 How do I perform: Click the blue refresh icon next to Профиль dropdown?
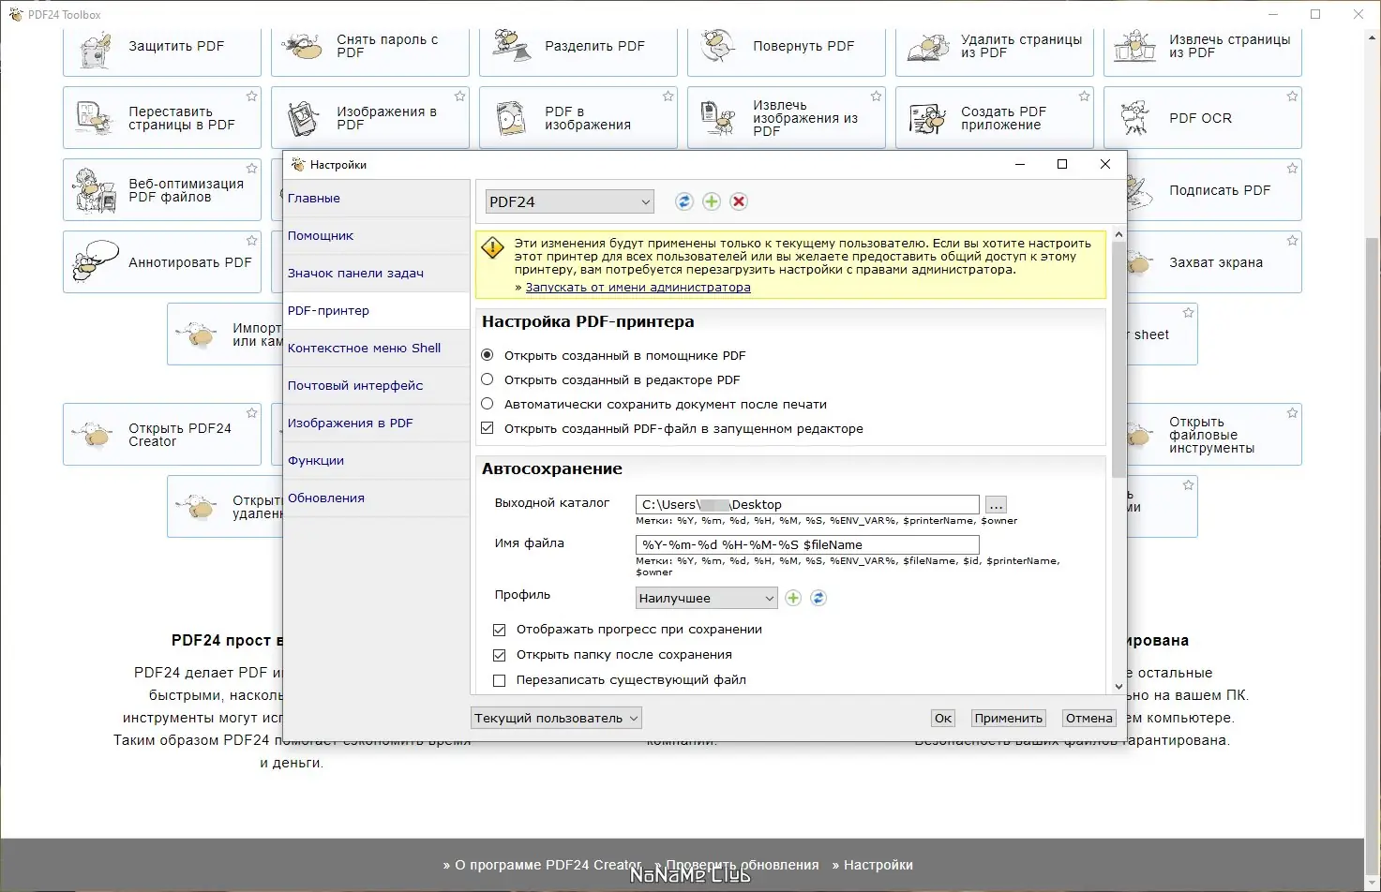click(818, 598)
